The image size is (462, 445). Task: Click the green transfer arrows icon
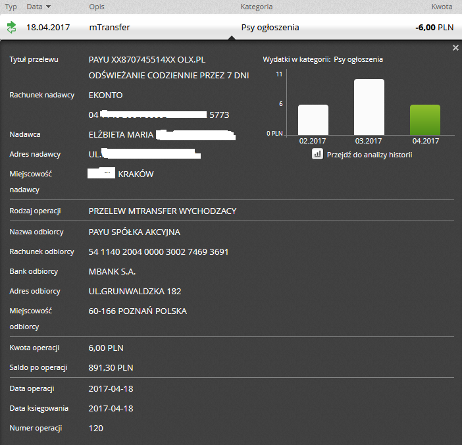(x=11, y=28)
